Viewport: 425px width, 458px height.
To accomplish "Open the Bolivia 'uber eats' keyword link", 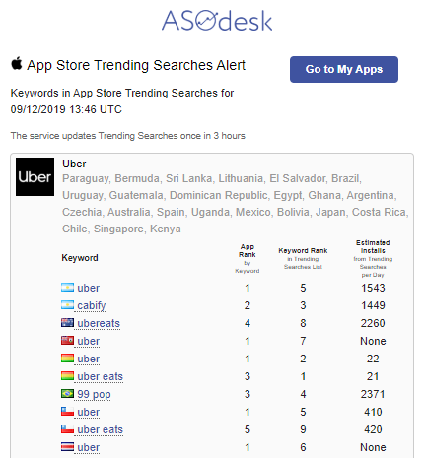I will tap(100, 376).
